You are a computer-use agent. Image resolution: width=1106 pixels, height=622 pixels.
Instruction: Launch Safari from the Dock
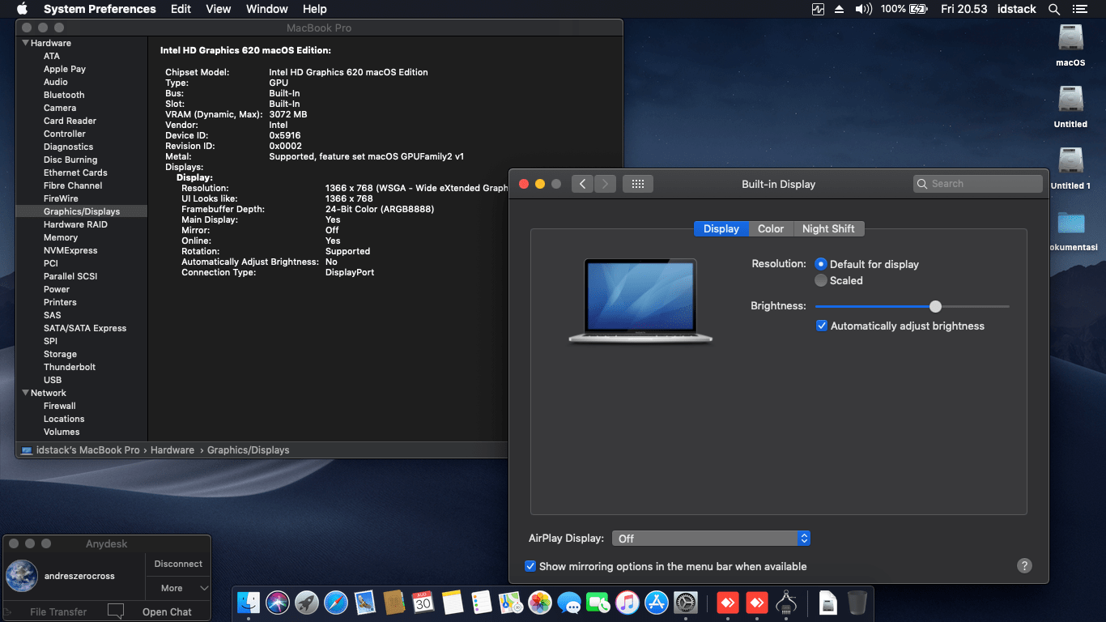(x=336, y=603)
